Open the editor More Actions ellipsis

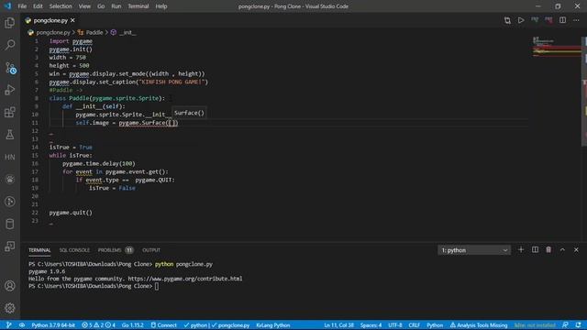(576, 20)
